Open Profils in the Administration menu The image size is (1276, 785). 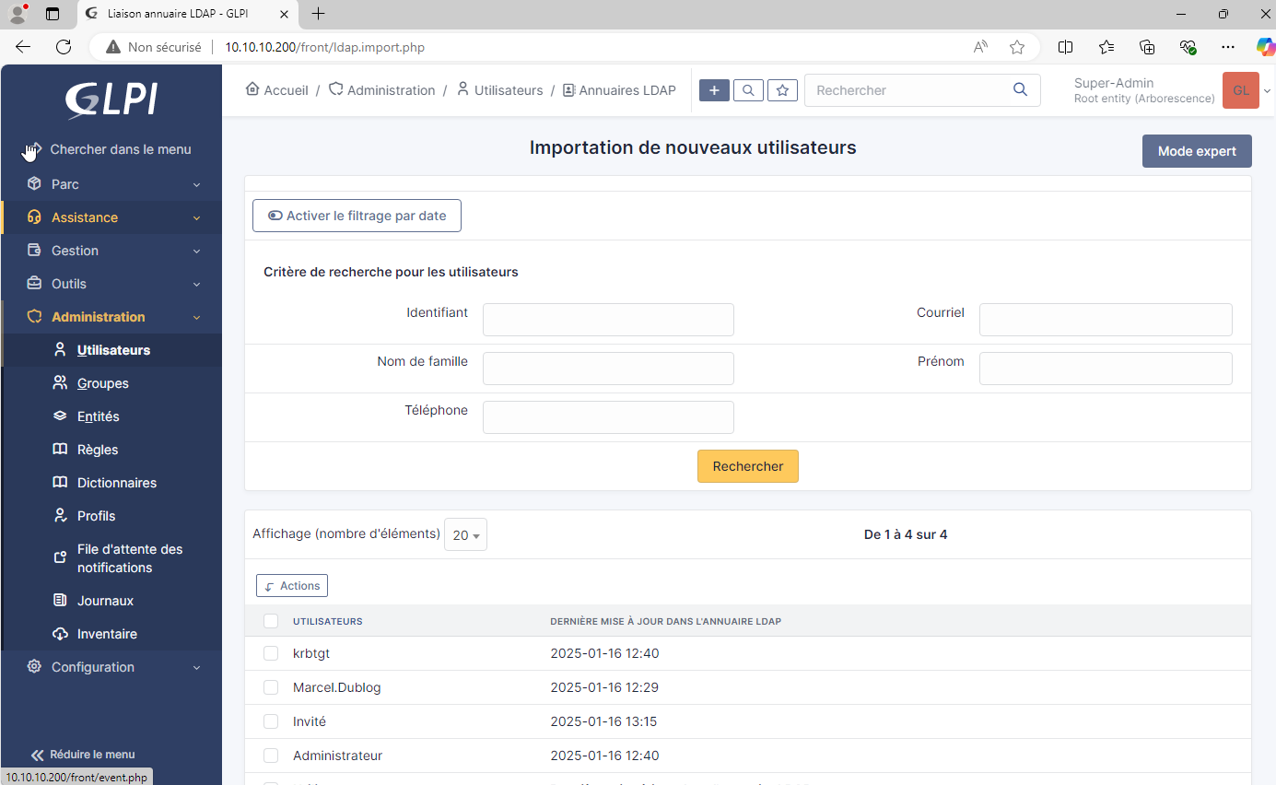96,516
